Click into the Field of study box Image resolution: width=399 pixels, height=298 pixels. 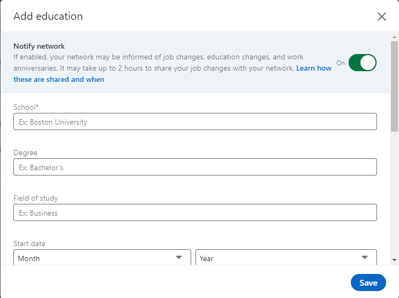click(x=195, y=212)
